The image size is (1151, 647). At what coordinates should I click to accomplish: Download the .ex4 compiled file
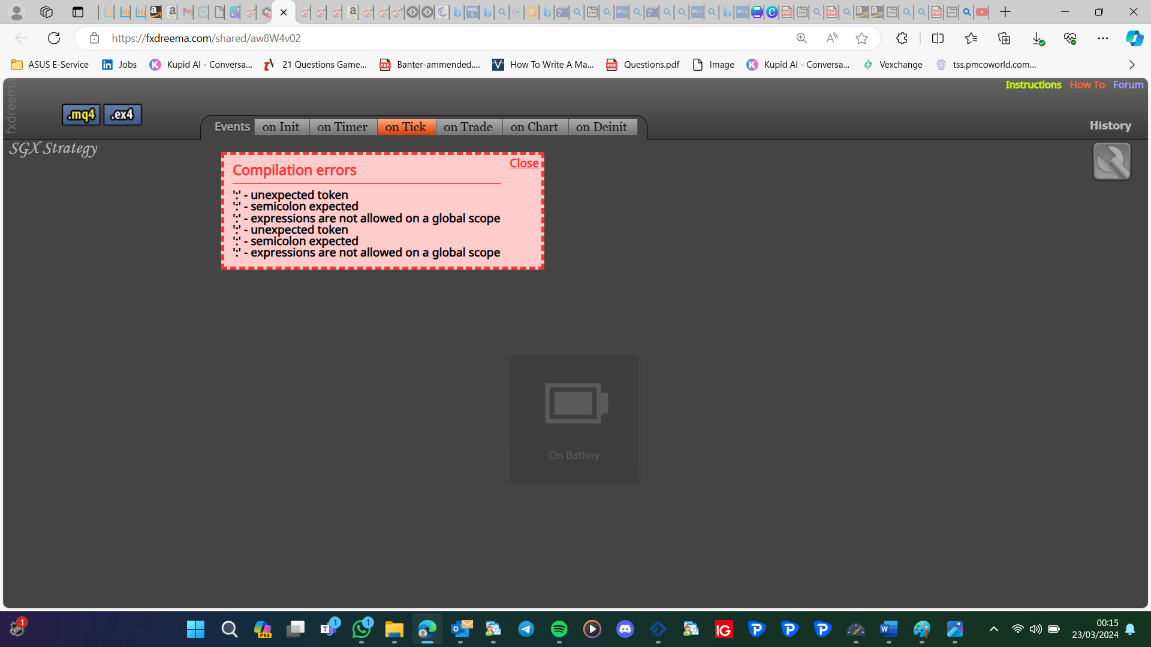(122, 114)
